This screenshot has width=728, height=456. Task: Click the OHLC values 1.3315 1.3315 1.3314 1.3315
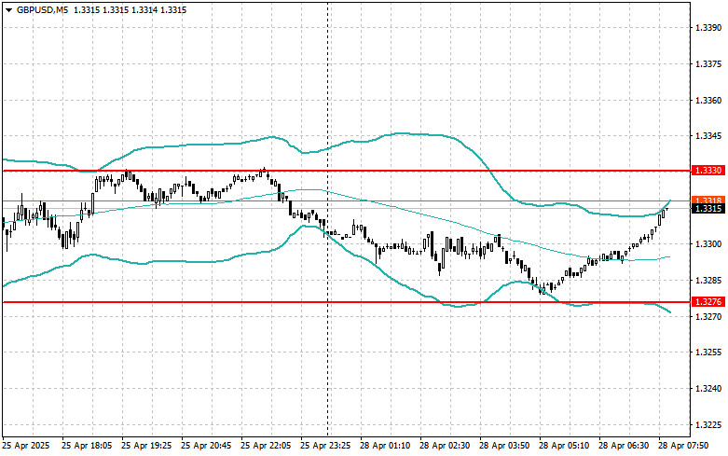click(x=130, y=9)
